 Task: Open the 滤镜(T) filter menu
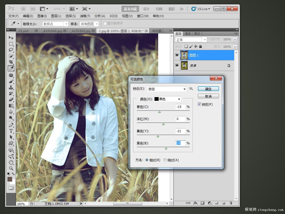point(85,16)
